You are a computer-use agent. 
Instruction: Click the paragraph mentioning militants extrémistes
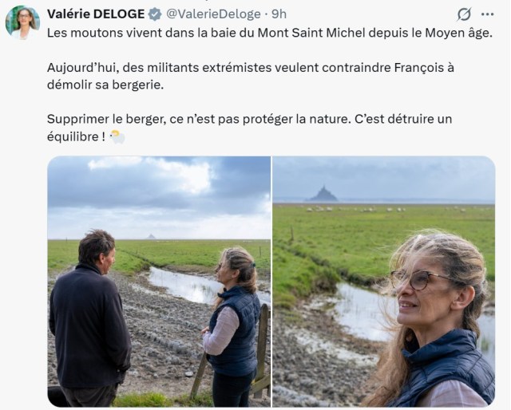coord(251,77)
